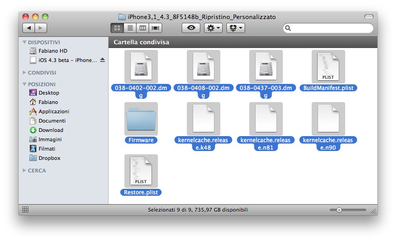Open the gear action menu
The width and height of the screenshot is (396, 241).
(x=213, y=28)
